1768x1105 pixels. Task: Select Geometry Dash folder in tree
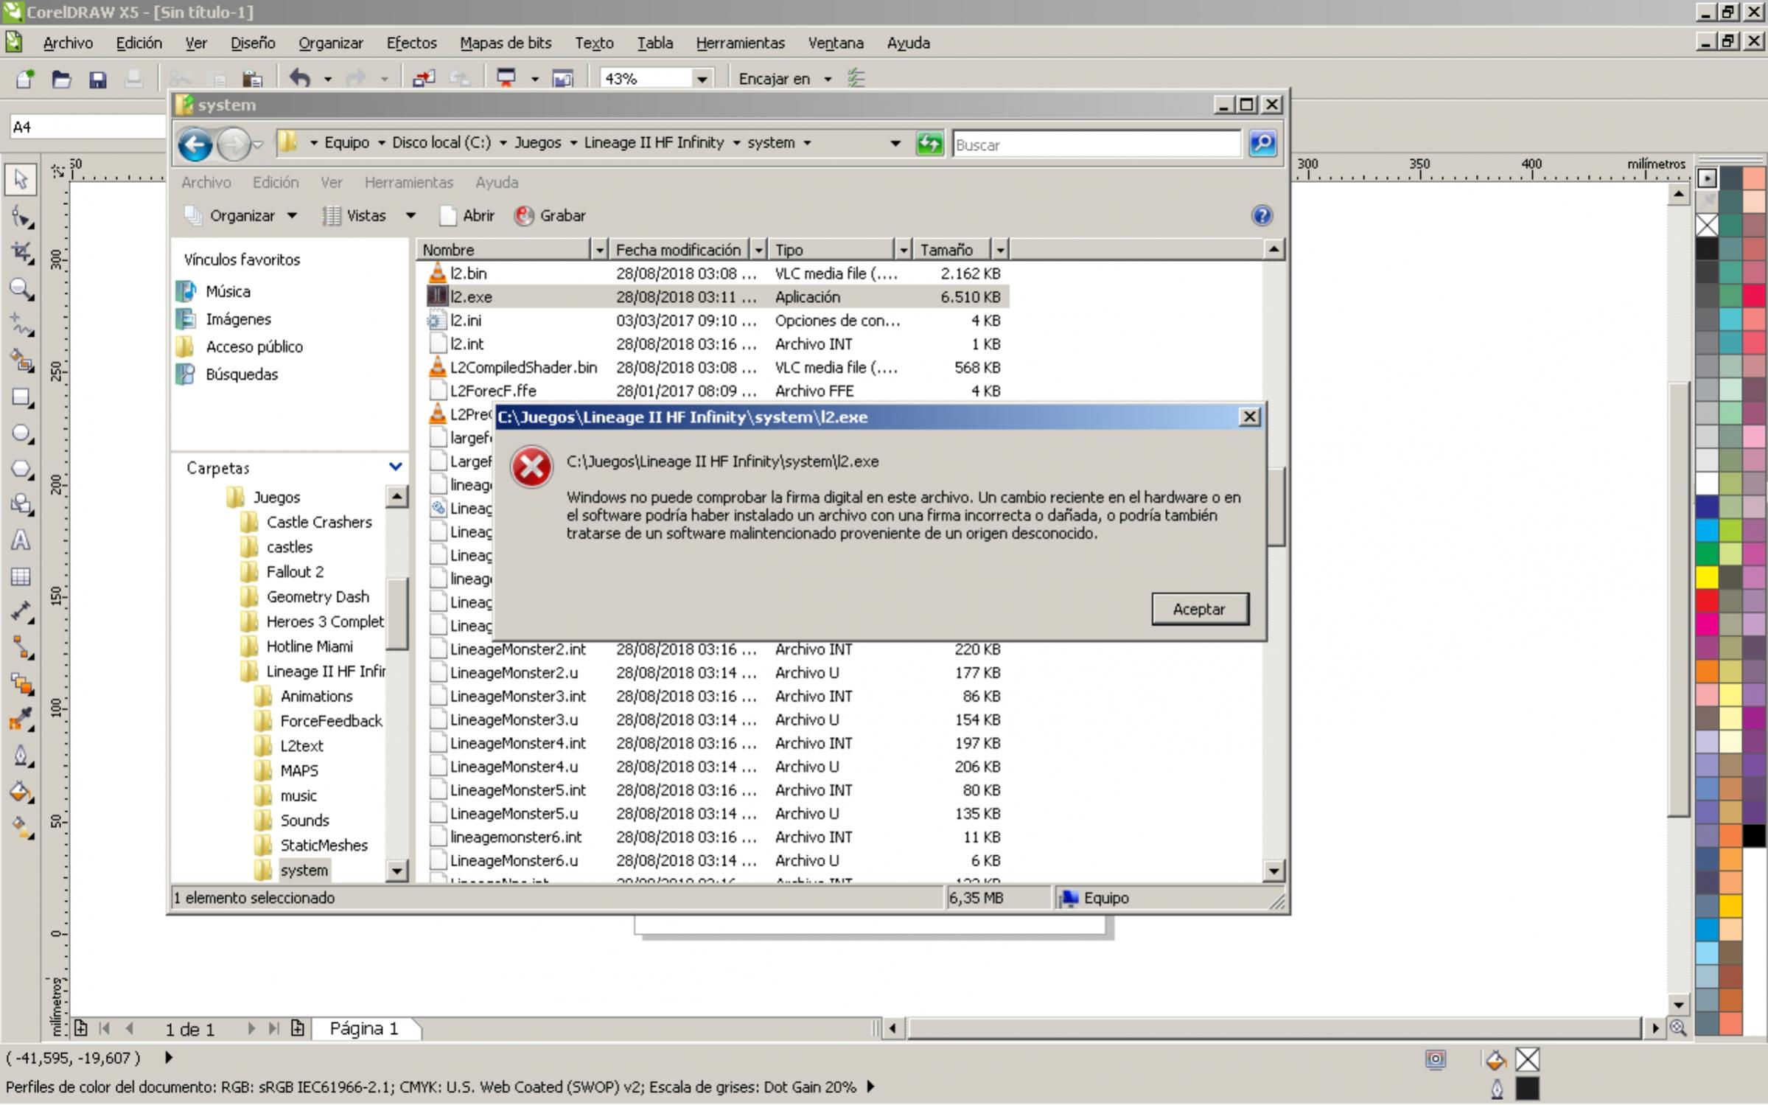318,596
